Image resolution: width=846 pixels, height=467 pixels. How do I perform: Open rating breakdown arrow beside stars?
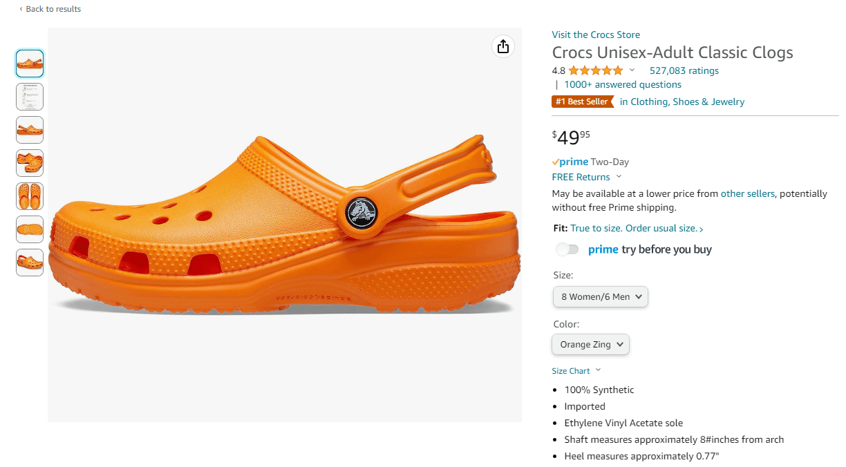point(632,70)
